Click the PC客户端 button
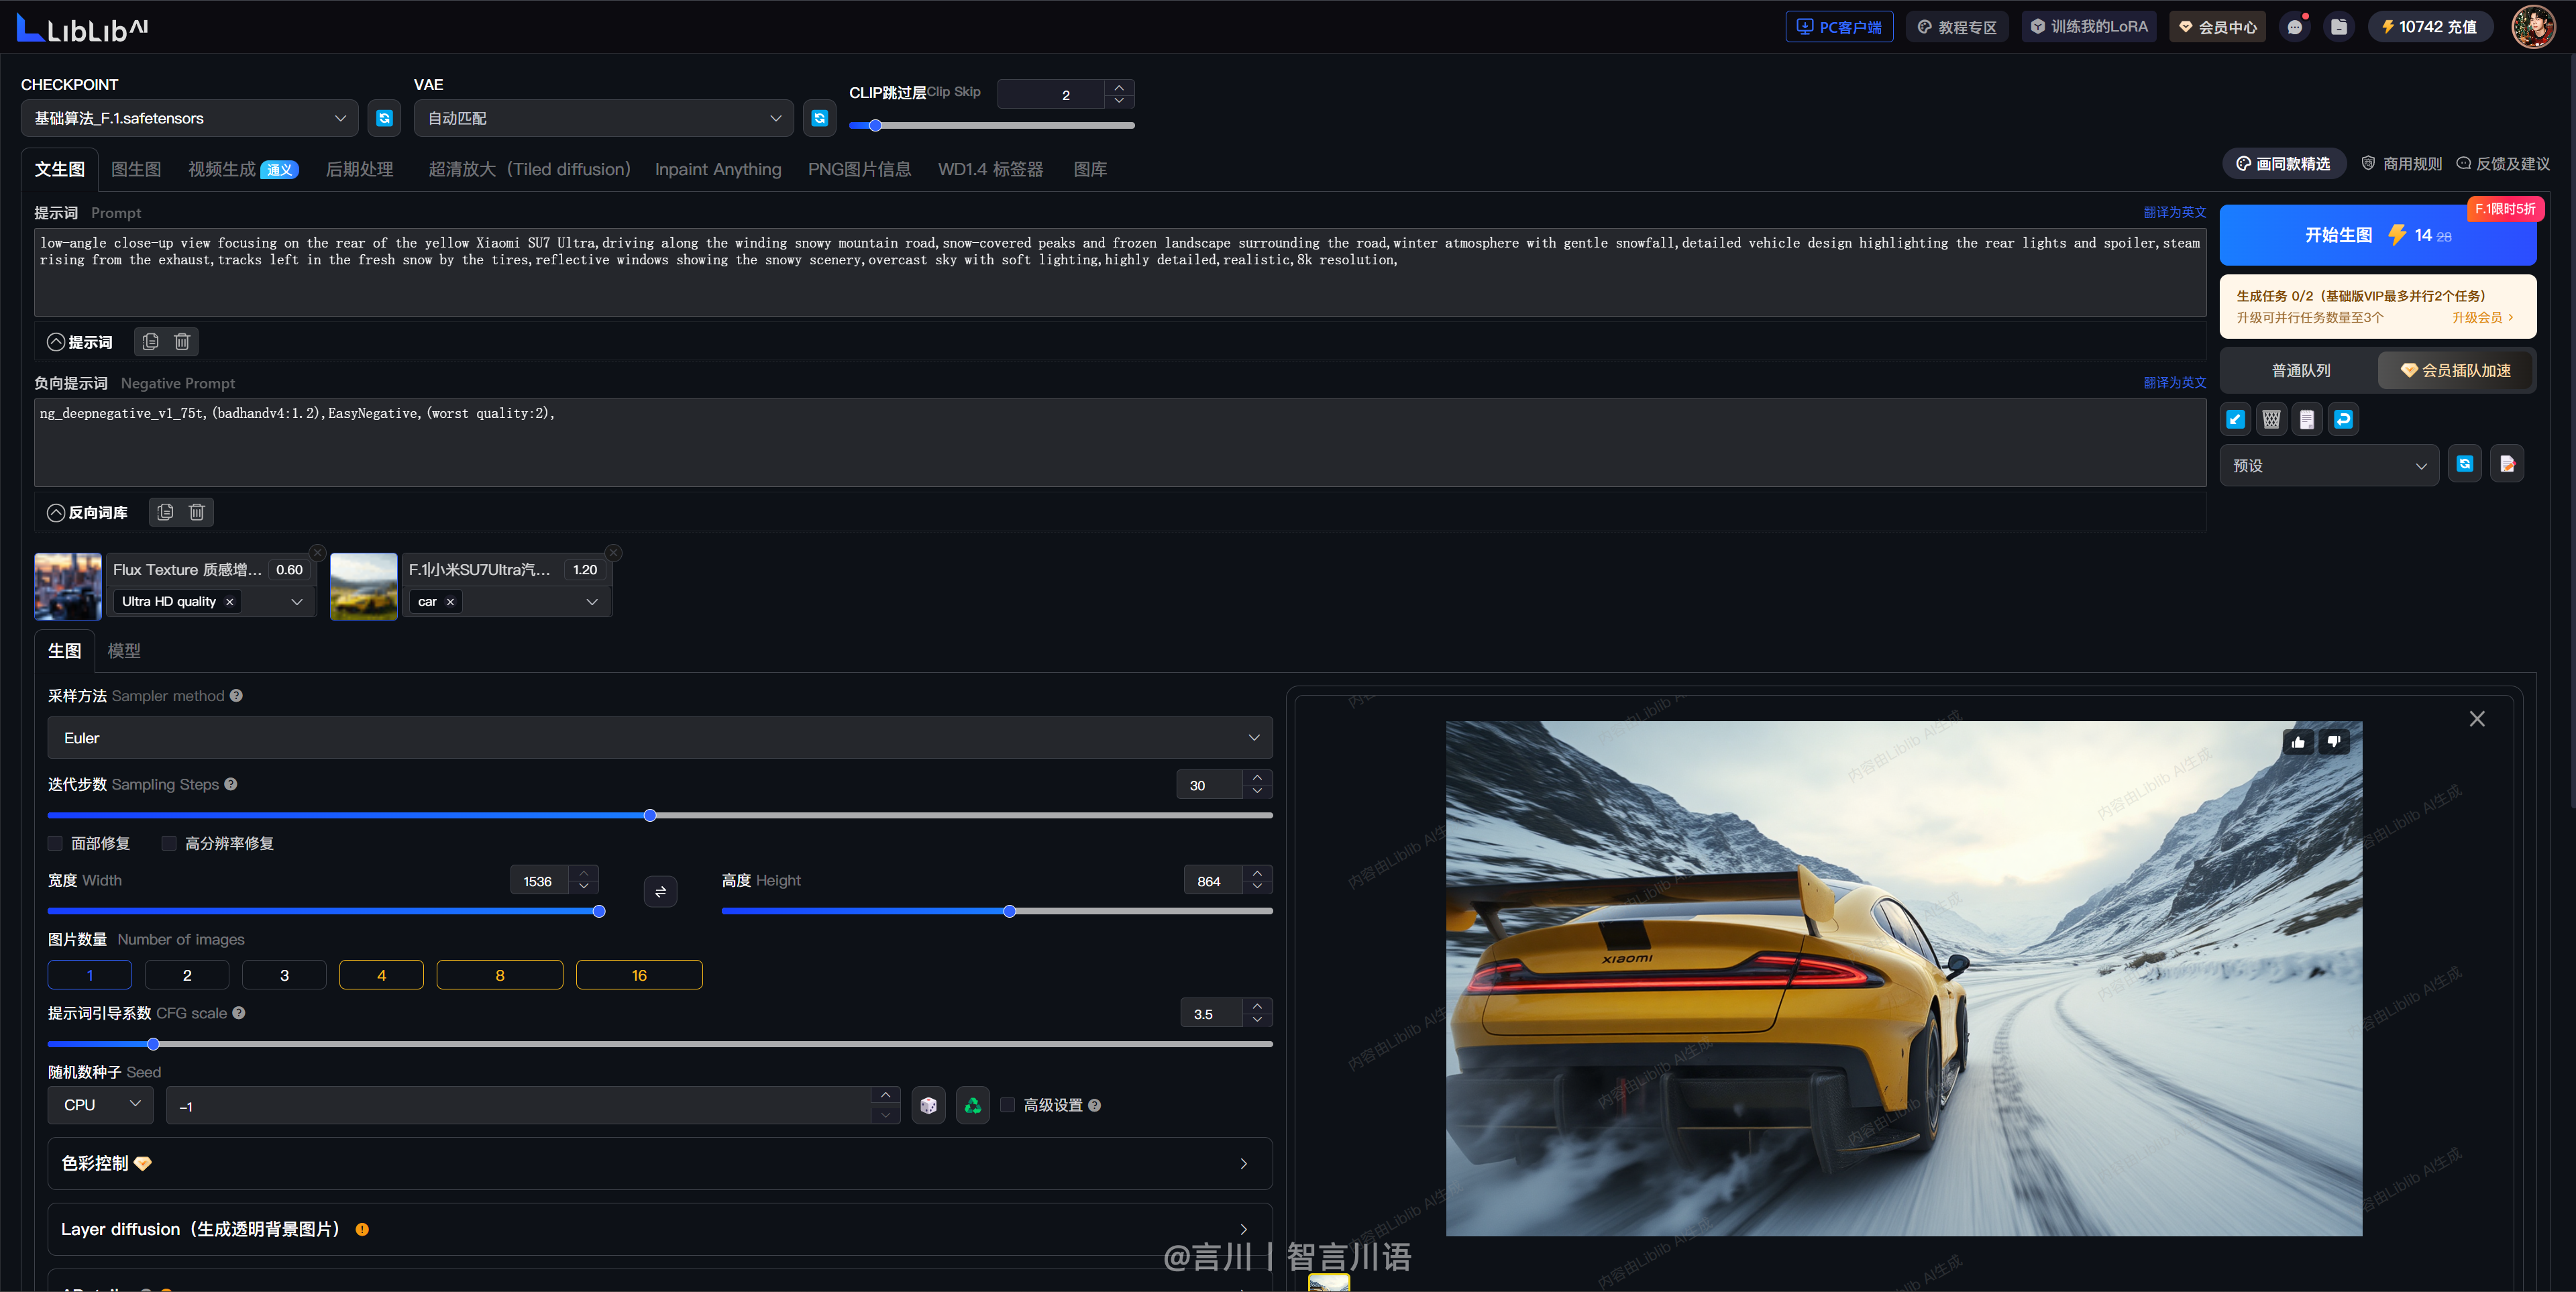 [x=1839, y=27]
